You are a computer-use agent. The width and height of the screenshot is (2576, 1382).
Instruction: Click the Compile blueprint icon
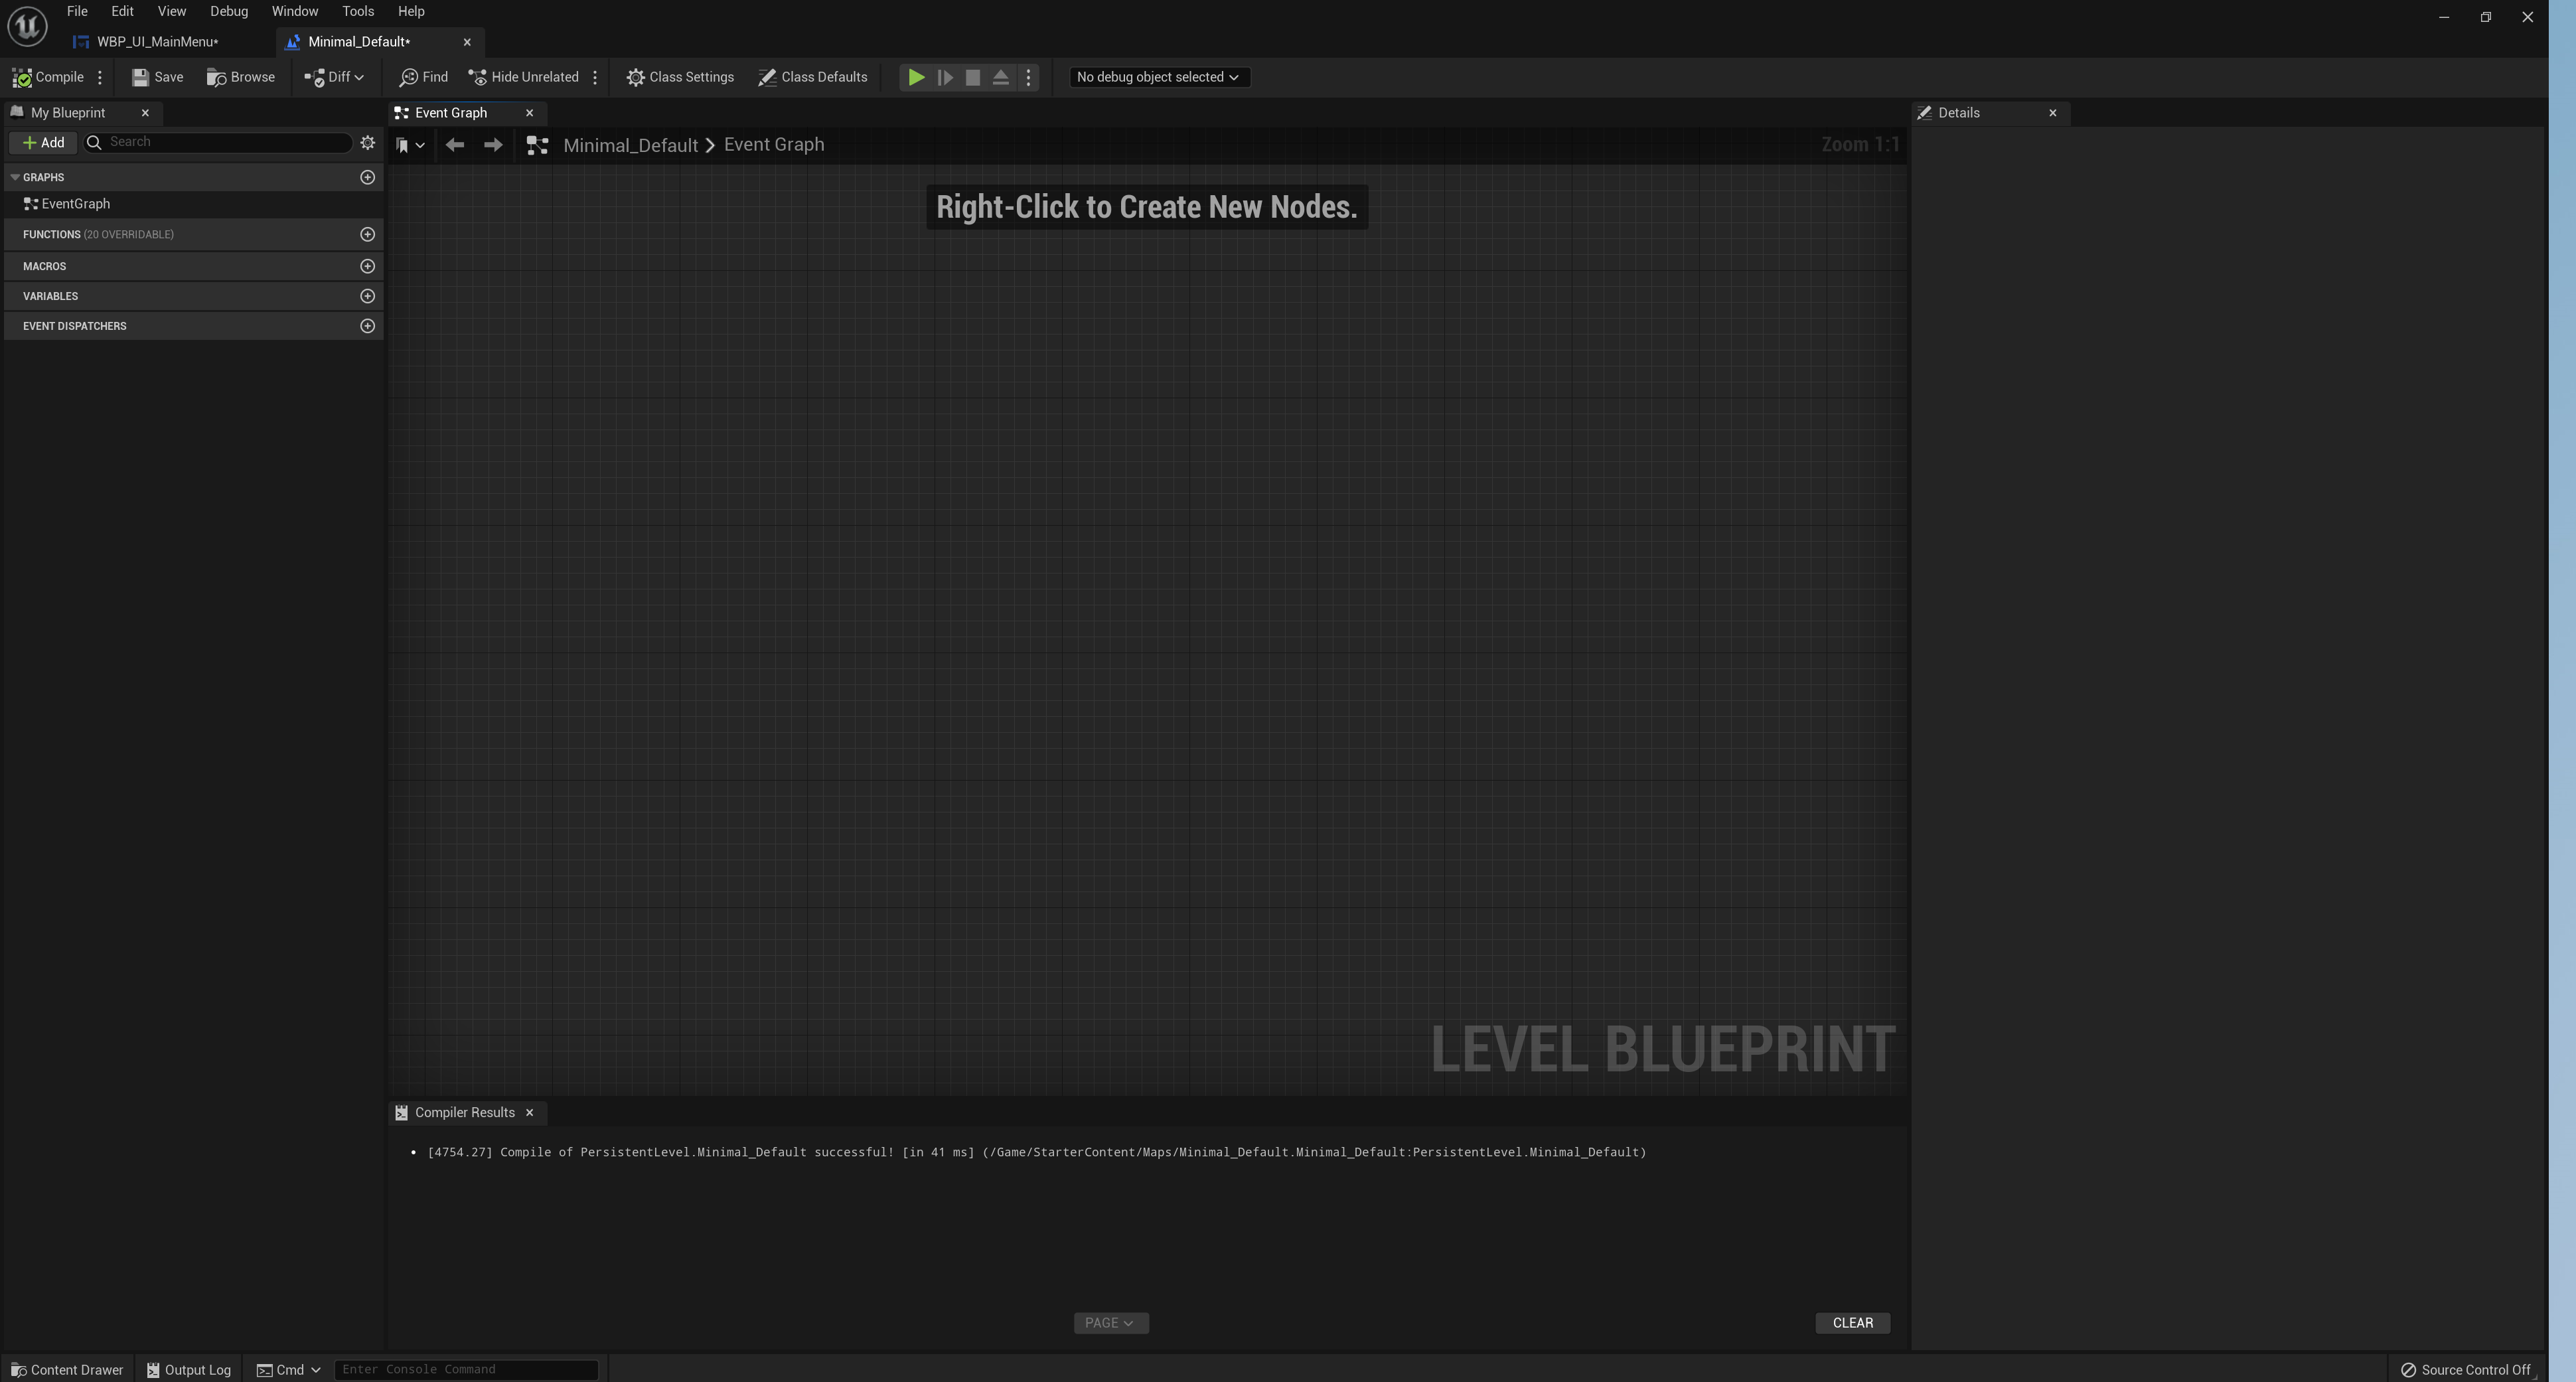pyautogui.click(x=22, y=77)
